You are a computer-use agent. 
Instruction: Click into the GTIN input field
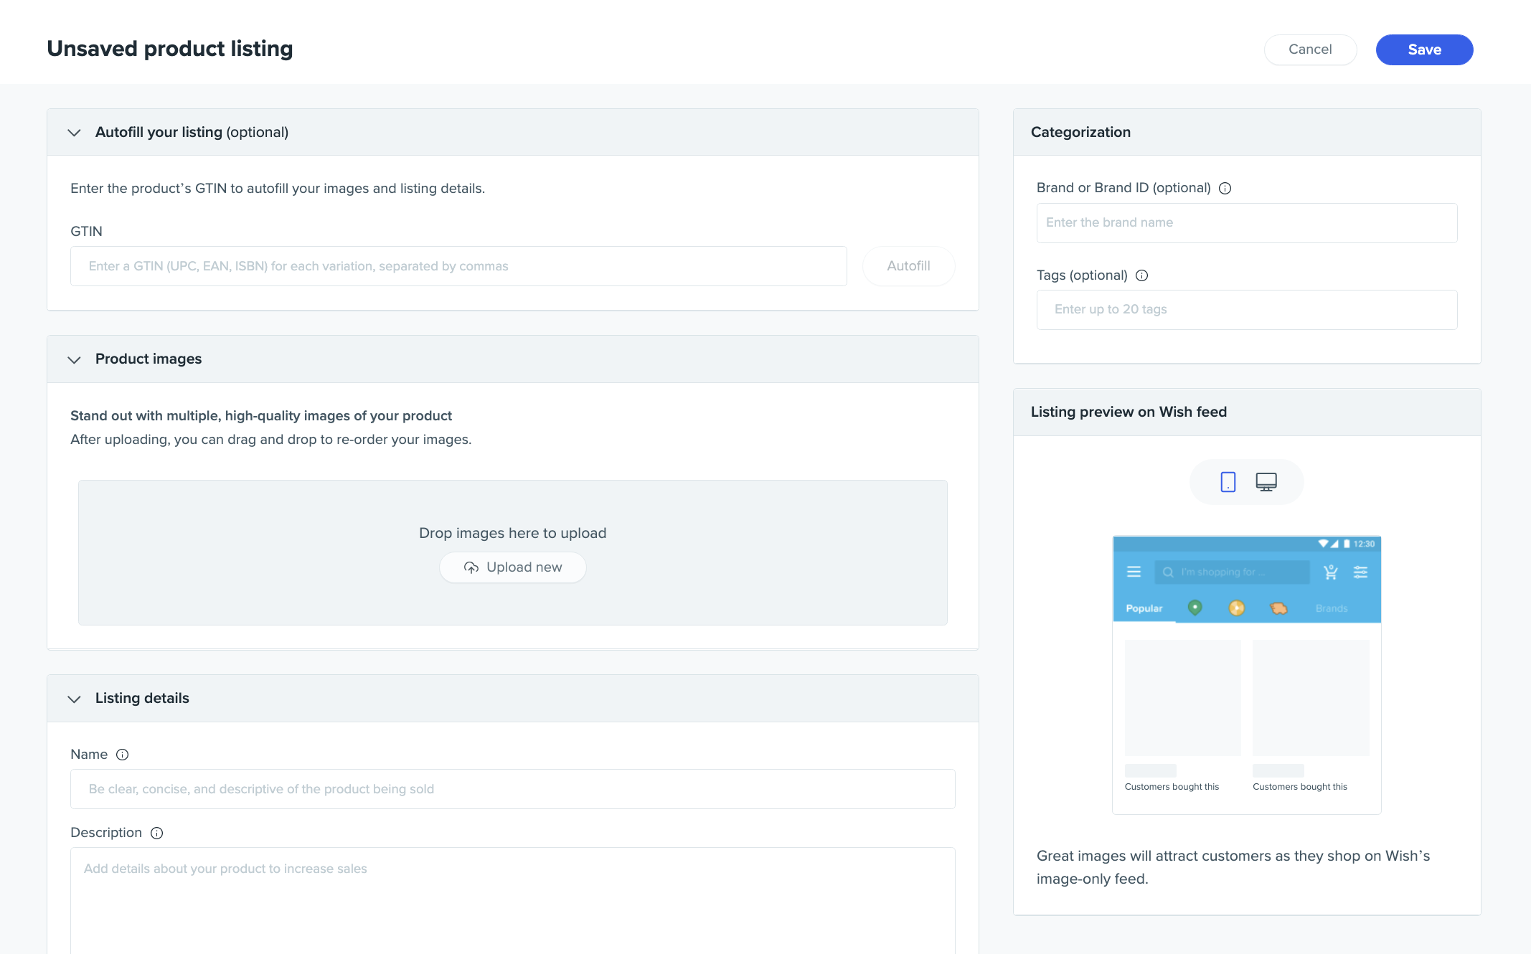tap(458, 266)
